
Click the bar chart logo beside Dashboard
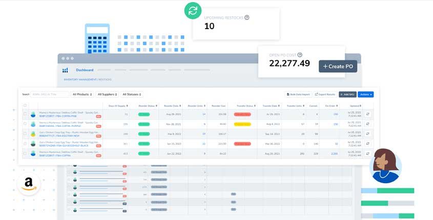point(65,70)
